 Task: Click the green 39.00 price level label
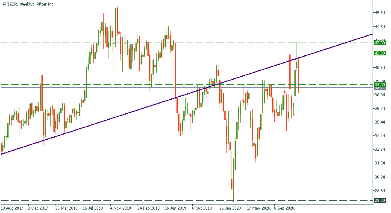click(x=380, y=85)
